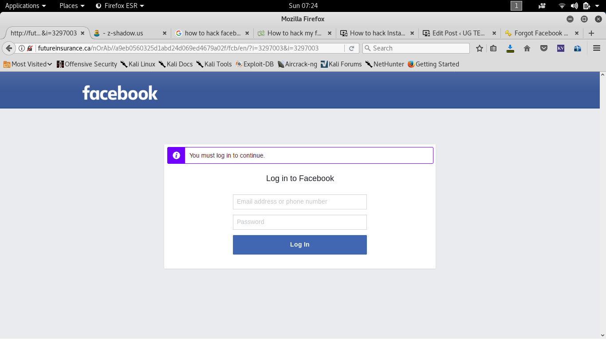606x340 pixels.
Task: Close the 'how to hack faceb...' tab
Action: pos(247,33)
